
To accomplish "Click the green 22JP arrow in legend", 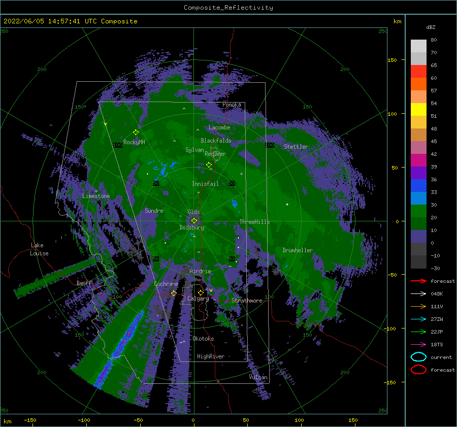I will coord(418,332).
